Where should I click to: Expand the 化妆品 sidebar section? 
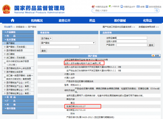click(x=18, y=97)
